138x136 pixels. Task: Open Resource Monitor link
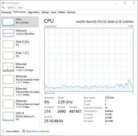(38, 131)
